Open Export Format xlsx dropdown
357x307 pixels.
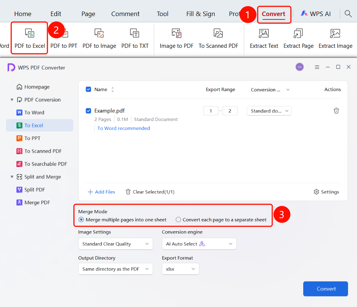coord(180,269)
